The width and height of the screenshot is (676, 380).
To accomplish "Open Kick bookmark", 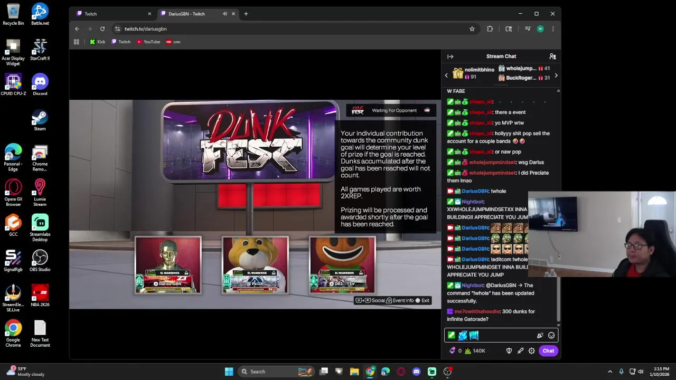I will [x=98, y=42].
